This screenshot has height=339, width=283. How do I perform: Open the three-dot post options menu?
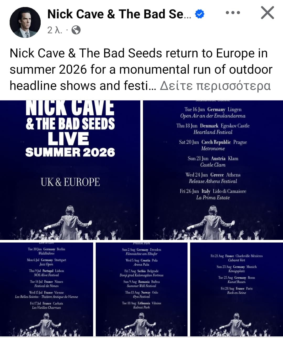pos(233,13)
